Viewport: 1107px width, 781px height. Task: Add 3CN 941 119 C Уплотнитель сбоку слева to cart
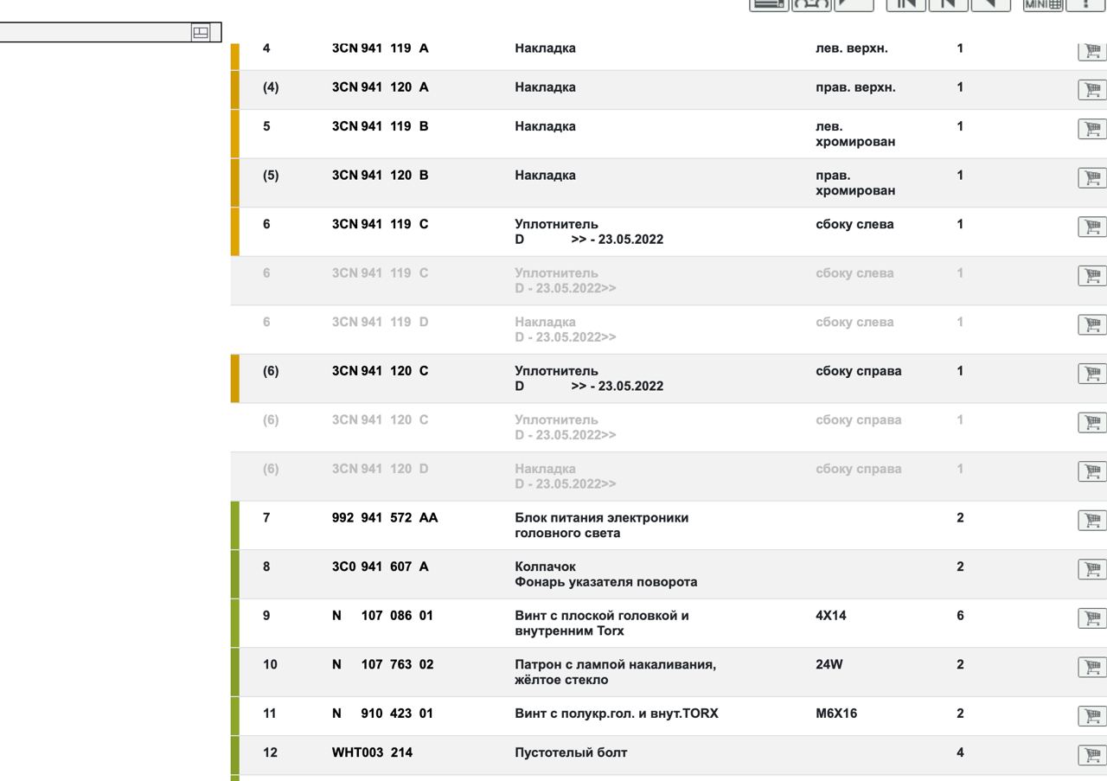tap(1092, 227)
